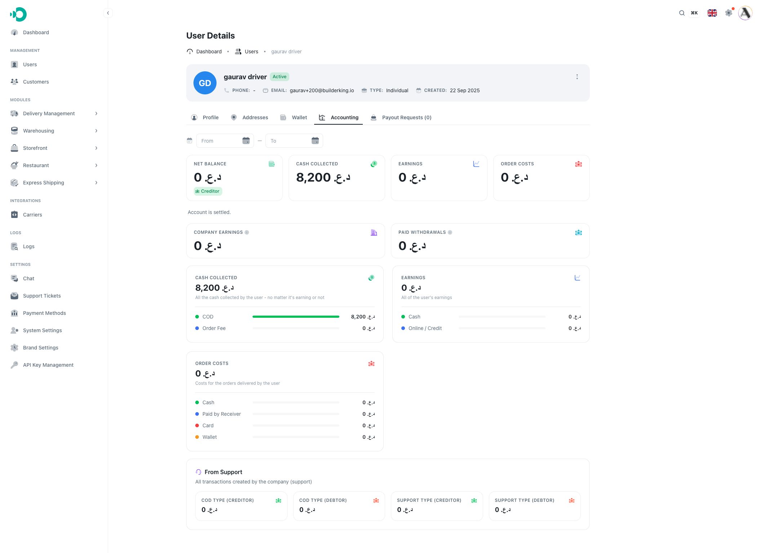Click the Support Type (Debtor) red icon
Image resolution: width=767 pixels, height=553 pixels.
tap(572, 500)
